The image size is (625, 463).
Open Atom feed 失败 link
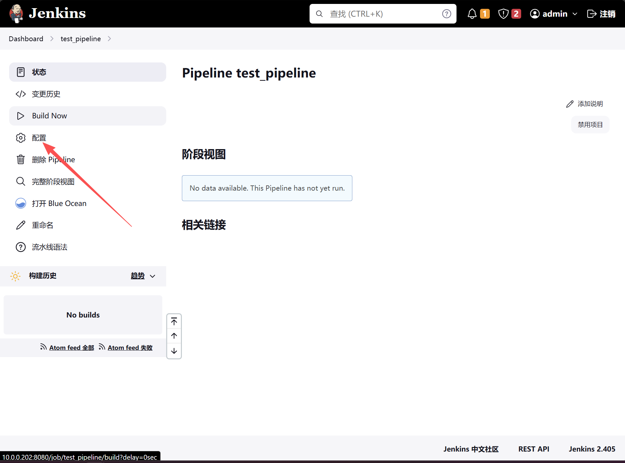pyautogui.click(x=130, y=348)
